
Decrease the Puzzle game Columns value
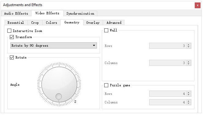click(189, 103)
